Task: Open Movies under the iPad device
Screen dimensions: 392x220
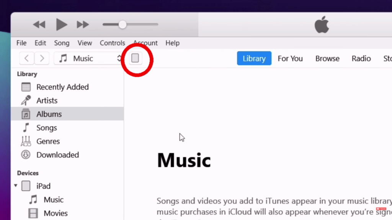Action: 56,213
